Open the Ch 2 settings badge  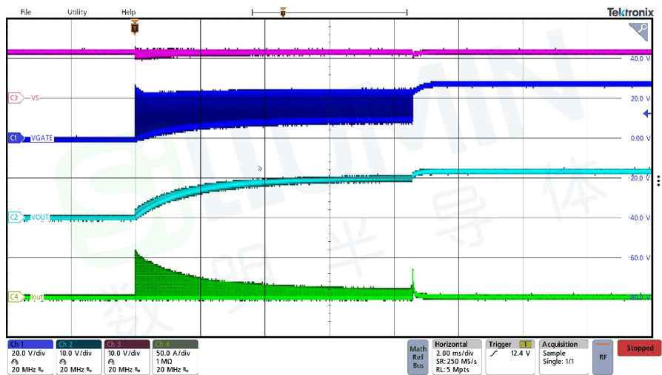coord(79,357)
